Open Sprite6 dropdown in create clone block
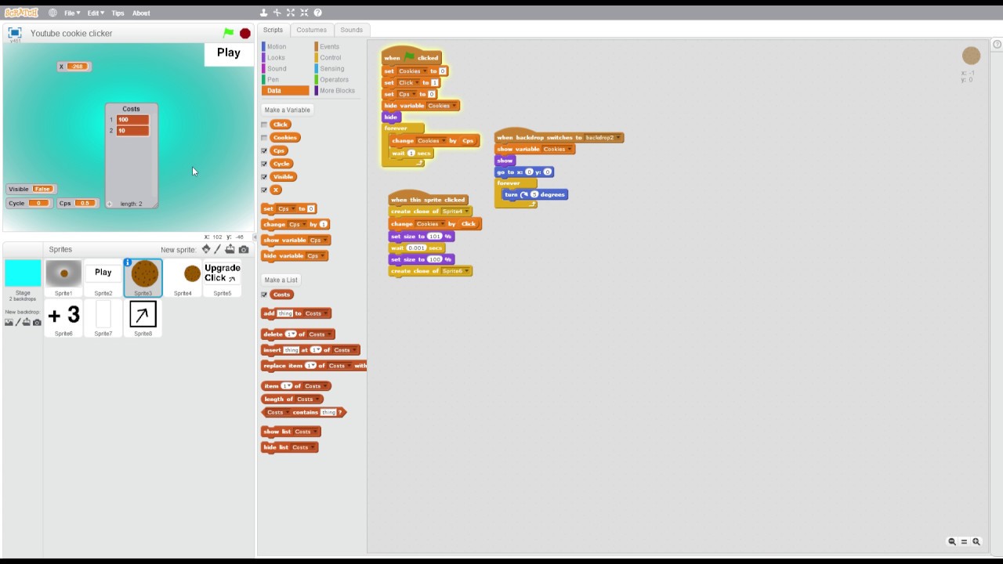The width and height of the screenshot is (1003, 564). [455, 271]
